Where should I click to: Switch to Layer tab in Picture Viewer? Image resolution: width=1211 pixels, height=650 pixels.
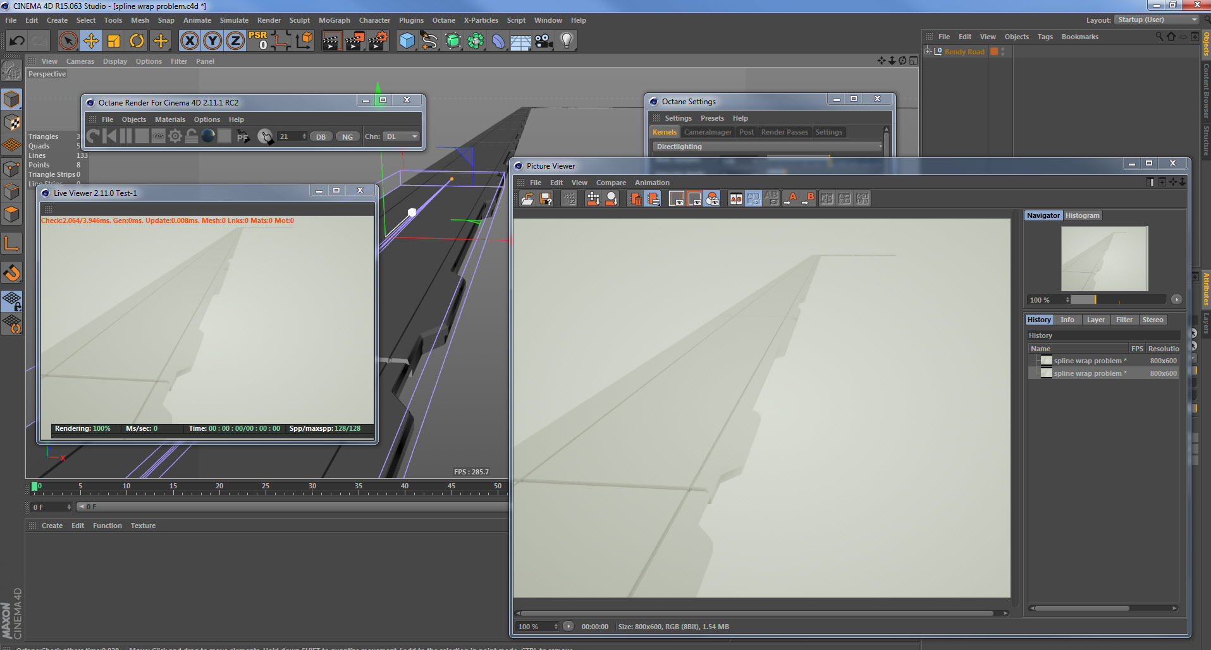click(x=1095, y=320)
